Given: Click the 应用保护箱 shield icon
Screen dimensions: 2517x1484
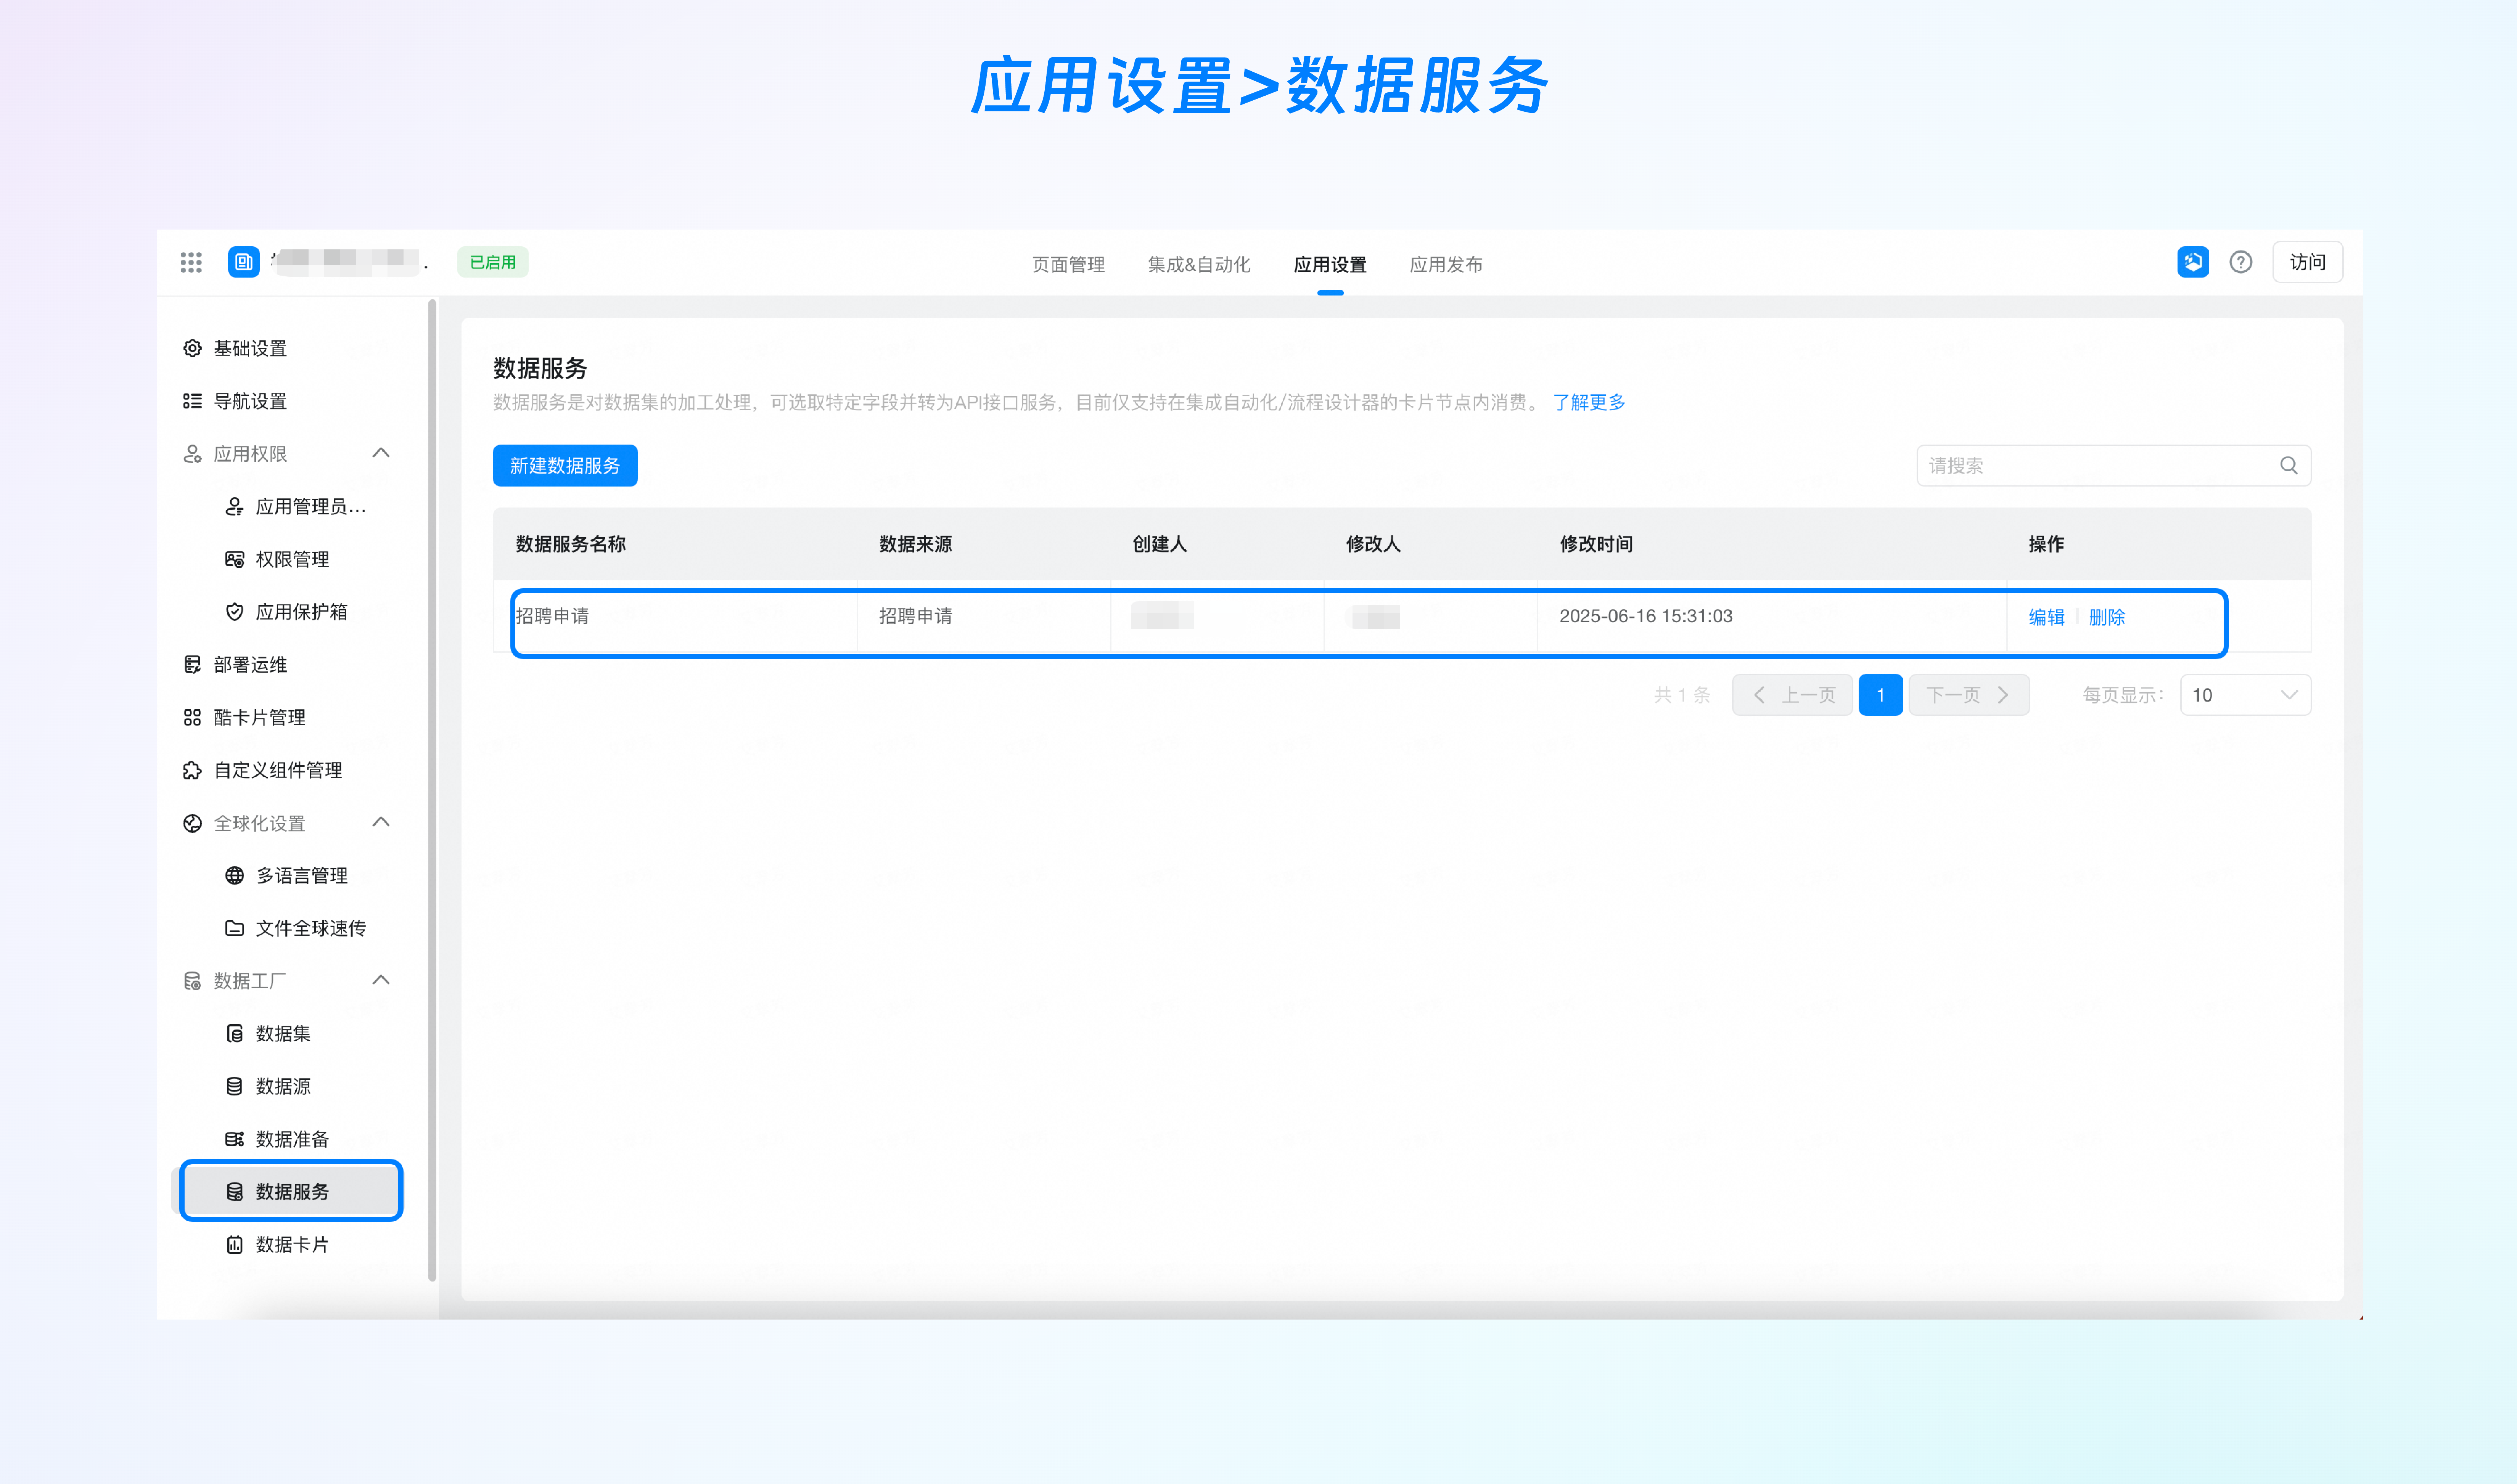Looking at the screenshot, I should point(235,612).
